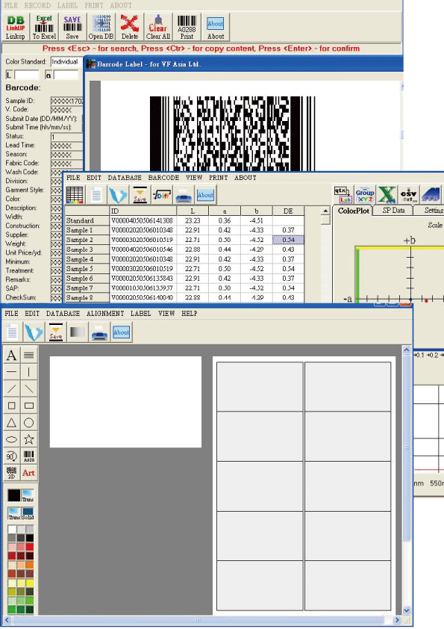Pick the bright red palette swatch
The image size is (444, 629).
pos(29,547)
